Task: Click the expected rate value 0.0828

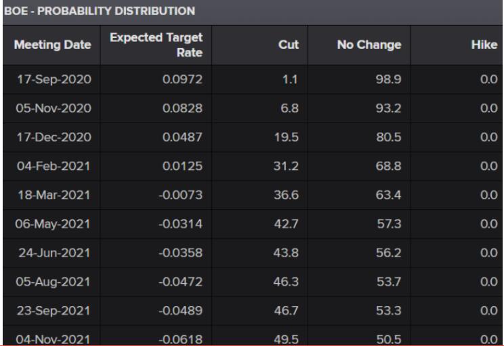Action: [183, 108]
